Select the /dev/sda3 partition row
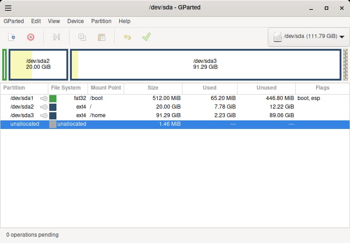 (175, 115)
